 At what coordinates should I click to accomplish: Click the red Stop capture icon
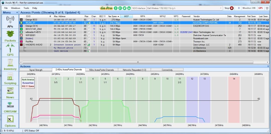coord(232,8)
